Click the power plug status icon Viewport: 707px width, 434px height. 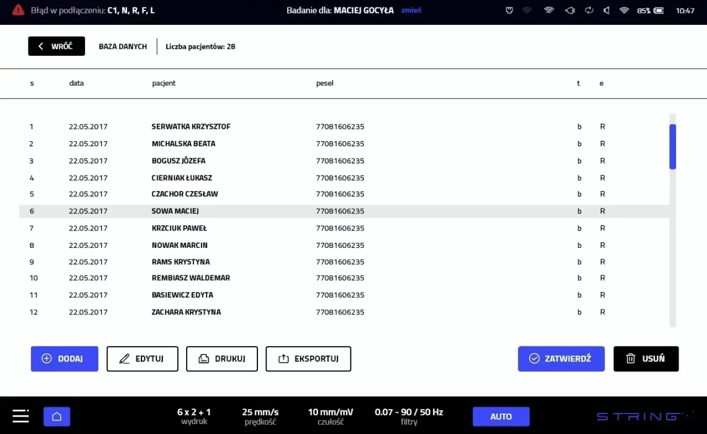pos(570,11)
